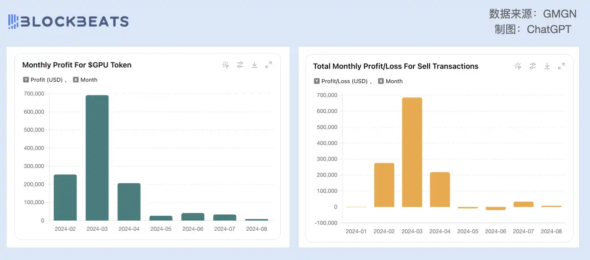Download the Monthly Profit For $GPU Token chart

click(x=254, y=64)
